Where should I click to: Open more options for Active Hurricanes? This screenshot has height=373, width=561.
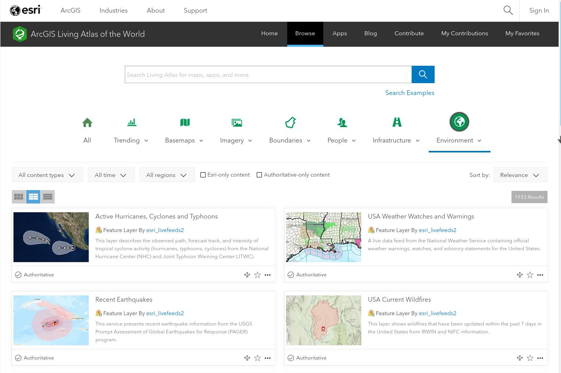(268, 275)
